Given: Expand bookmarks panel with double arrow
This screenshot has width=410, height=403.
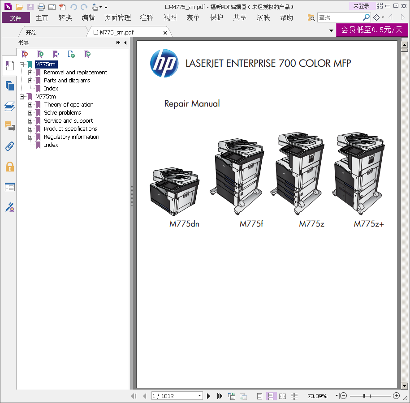Looking at the screenshot, I should coord(118,43).
